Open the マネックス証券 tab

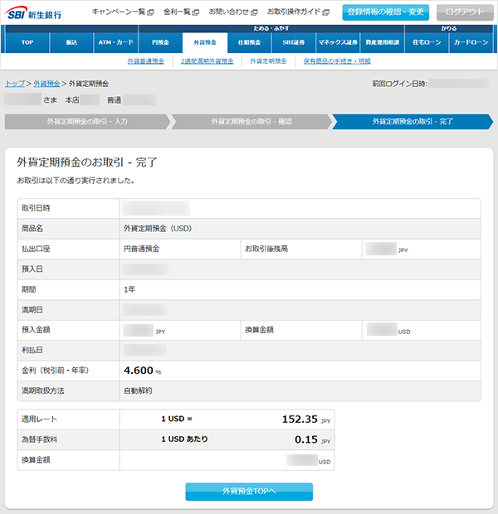[x=338, y=41]
